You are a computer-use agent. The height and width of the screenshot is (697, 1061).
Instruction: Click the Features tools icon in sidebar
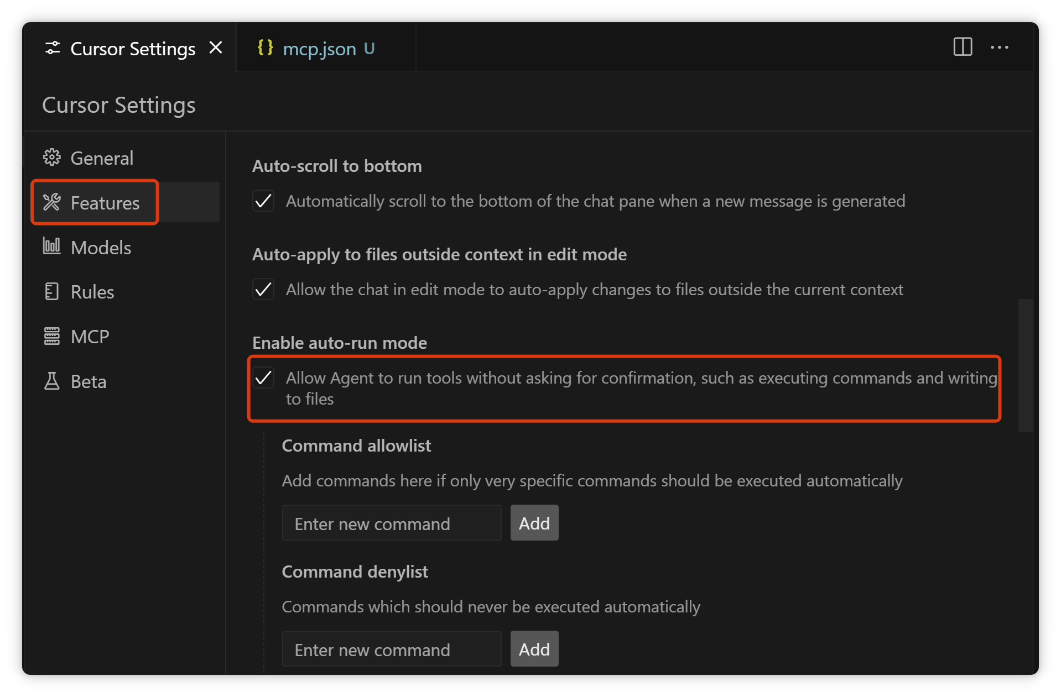pyautogui.click(x=52, y=202)
